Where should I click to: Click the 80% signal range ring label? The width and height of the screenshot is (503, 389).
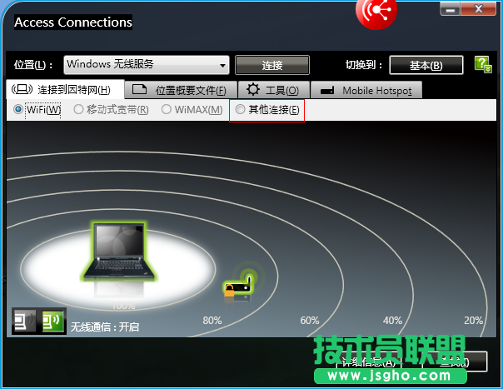click(212, 321)
